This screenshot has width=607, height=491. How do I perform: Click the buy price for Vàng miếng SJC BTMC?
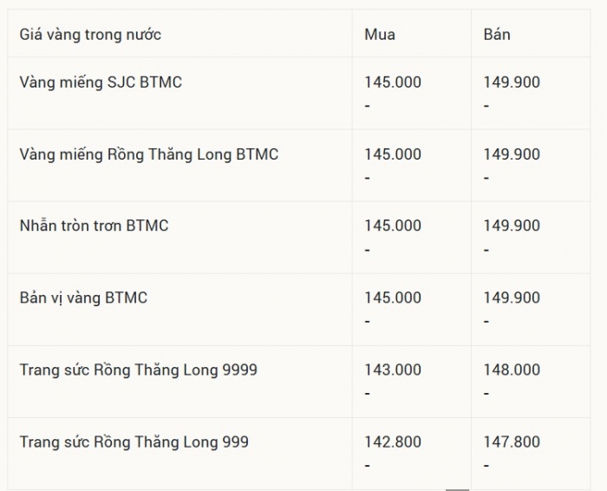(393, 82)
